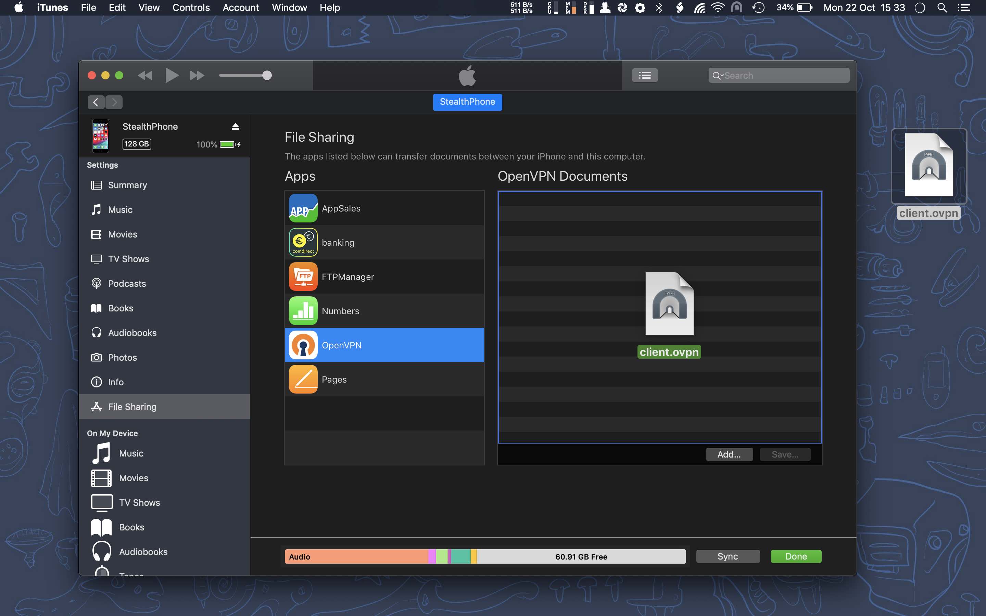This screenshot has width=986, height=616.
Task: Open Music under On My Device
Action: click(164, 453)
